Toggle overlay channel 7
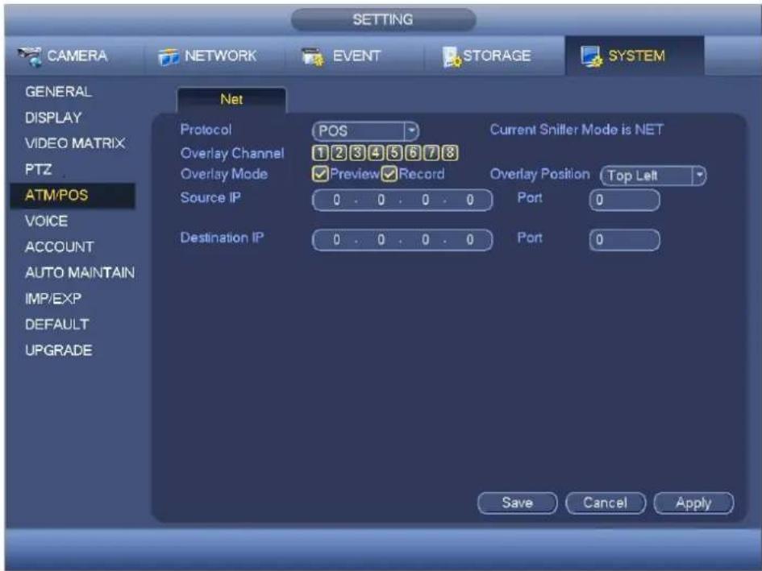Viewport: 762px width, 571px height. 431,153
